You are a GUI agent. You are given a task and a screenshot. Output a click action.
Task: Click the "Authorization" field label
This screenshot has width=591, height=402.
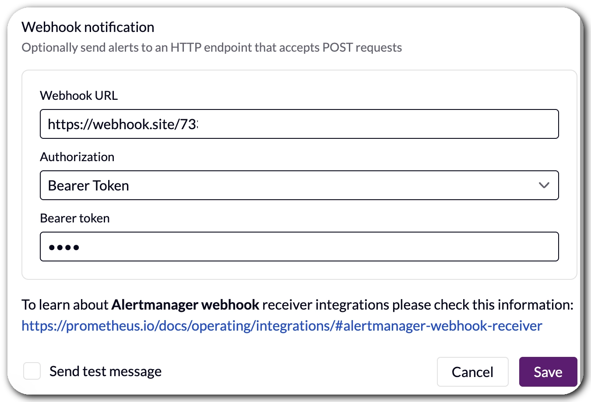77,157
